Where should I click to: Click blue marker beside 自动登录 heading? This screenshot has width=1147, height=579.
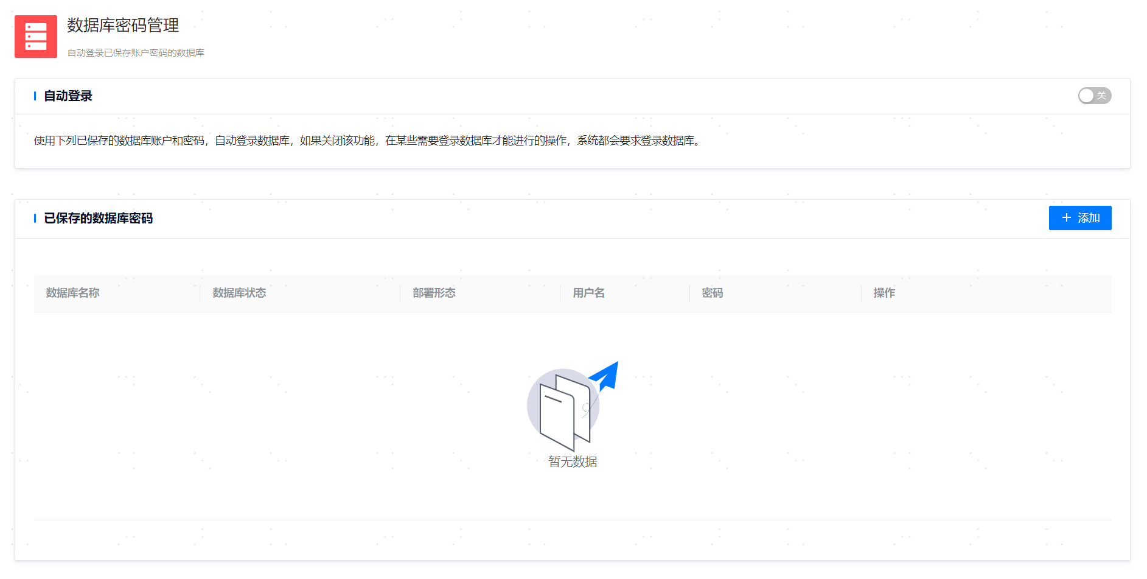[x=35, y=96]
